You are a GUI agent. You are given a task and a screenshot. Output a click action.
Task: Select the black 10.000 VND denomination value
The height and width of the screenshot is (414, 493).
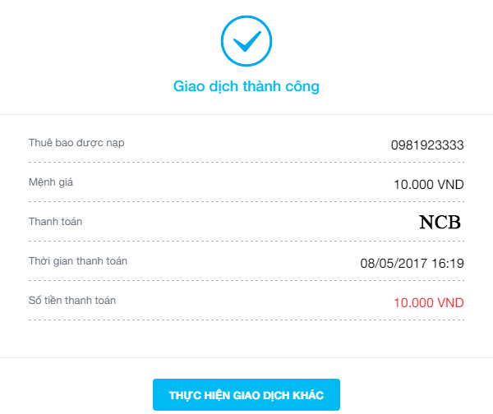coord(429,184)
